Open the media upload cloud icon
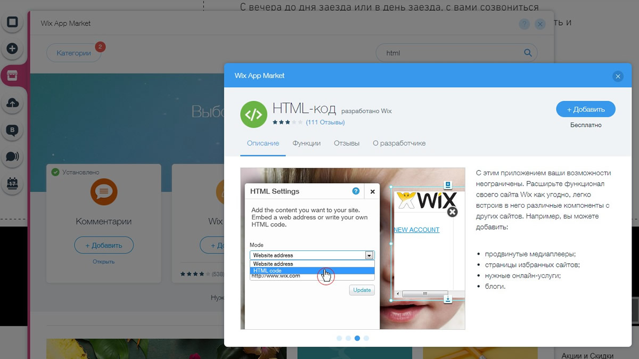This screenshot has width=639, height=359. click(x=12, y=103)
